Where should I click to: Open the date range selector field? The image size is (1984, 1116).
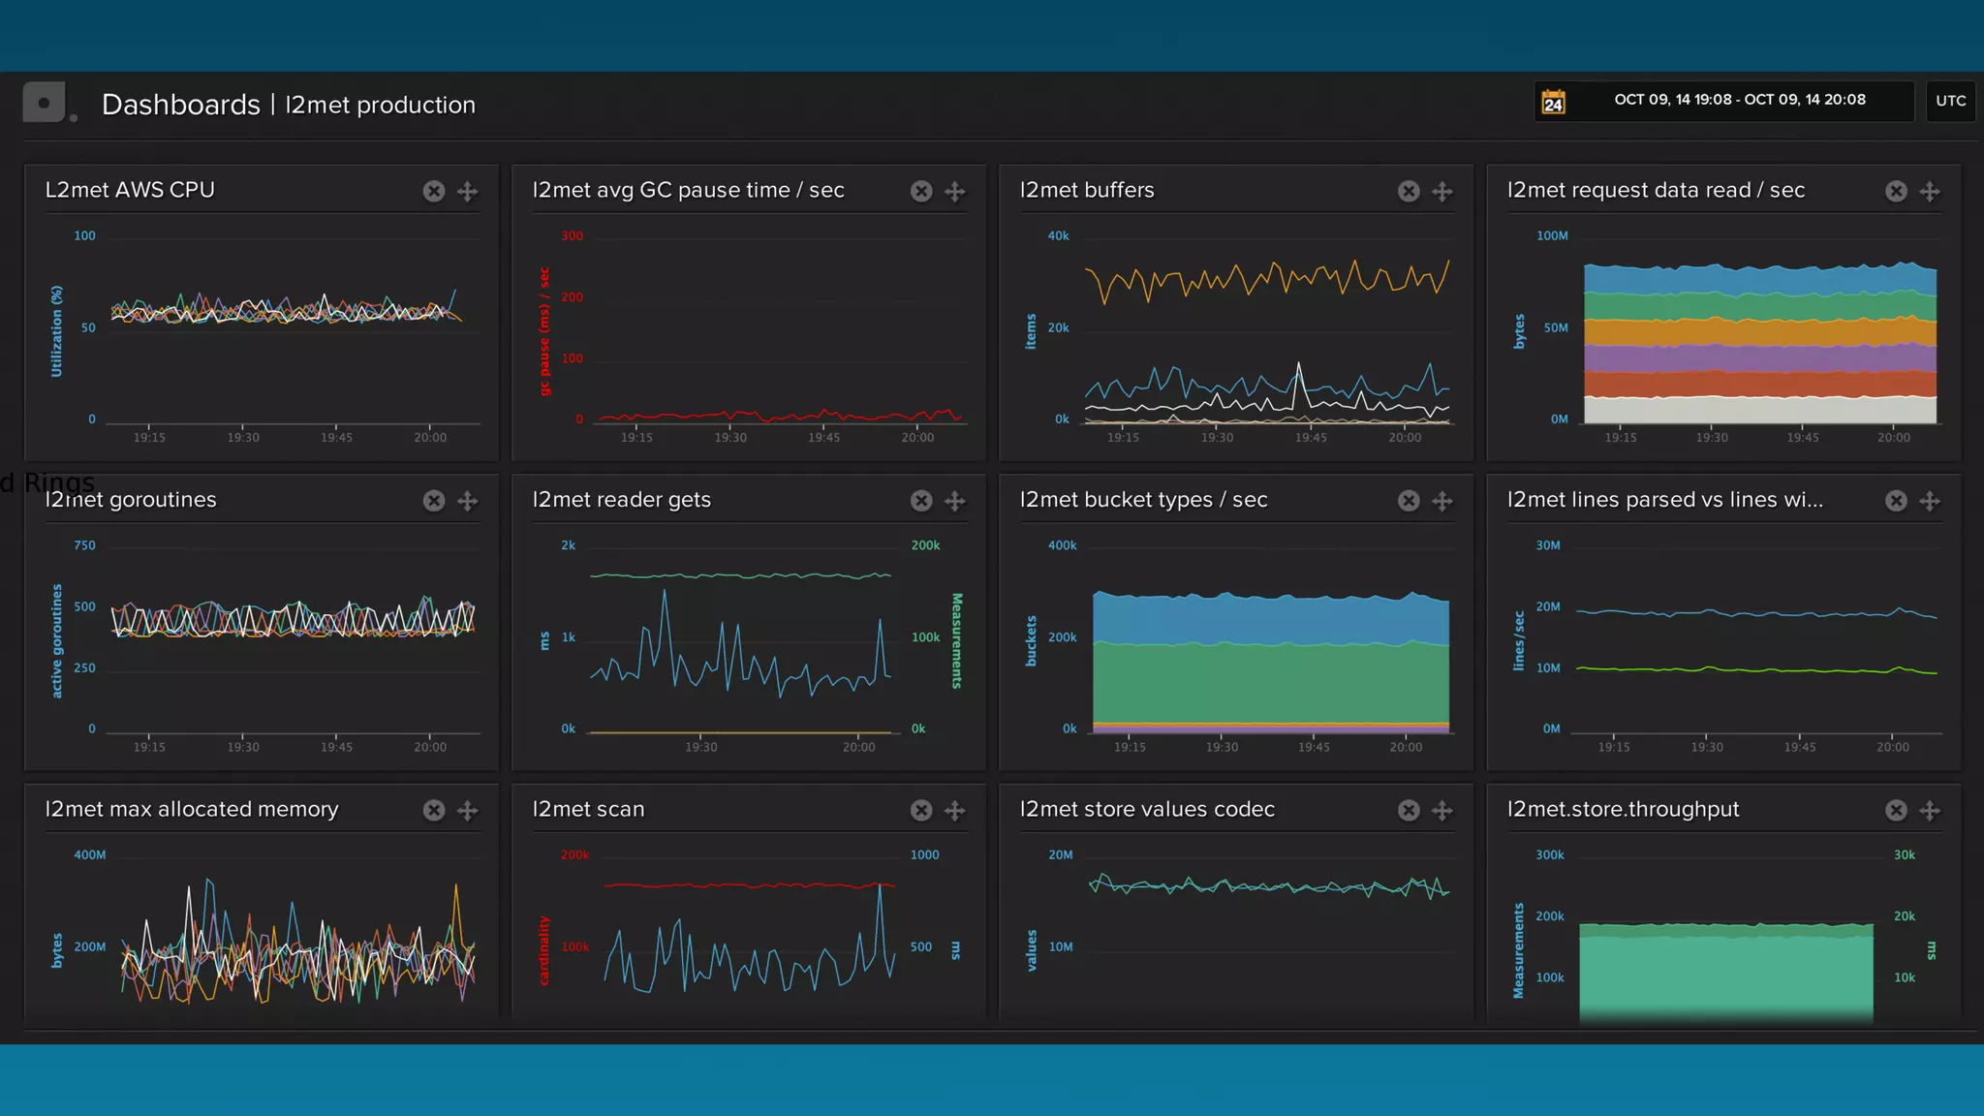pos(1739,100)
